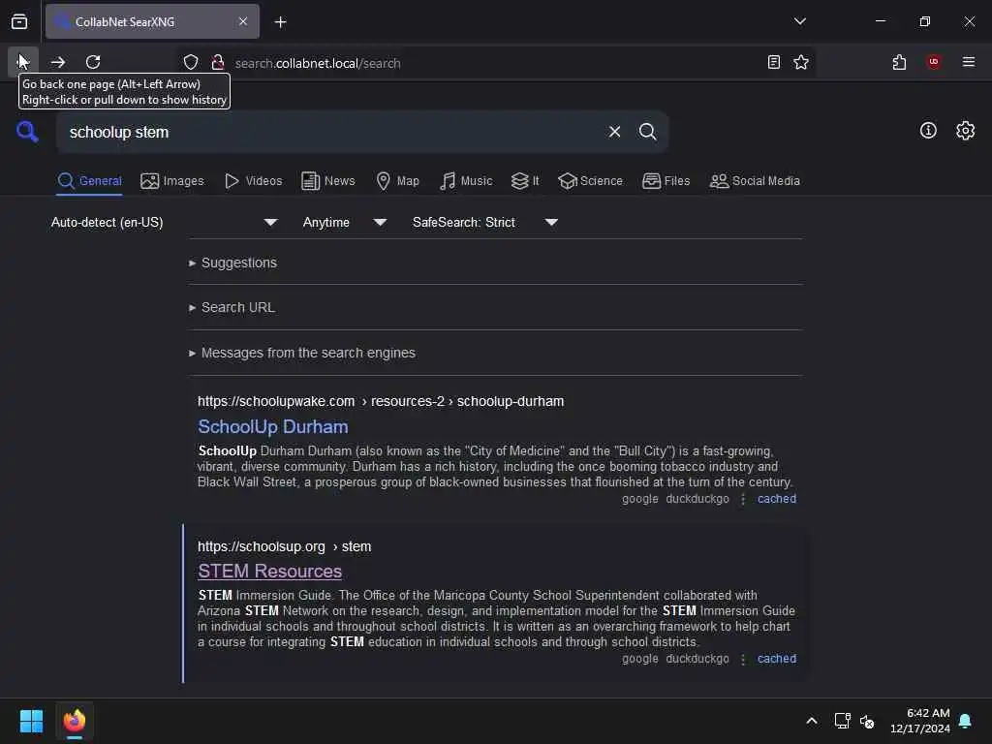Open the Firefox hamburger menu
The image size is (992, 744).
968,62
